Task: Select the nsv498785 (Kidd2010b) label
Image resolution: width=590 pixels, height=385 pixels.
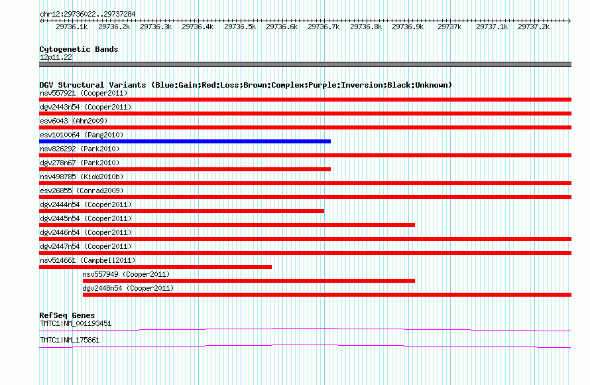Action: click(82, 177)
